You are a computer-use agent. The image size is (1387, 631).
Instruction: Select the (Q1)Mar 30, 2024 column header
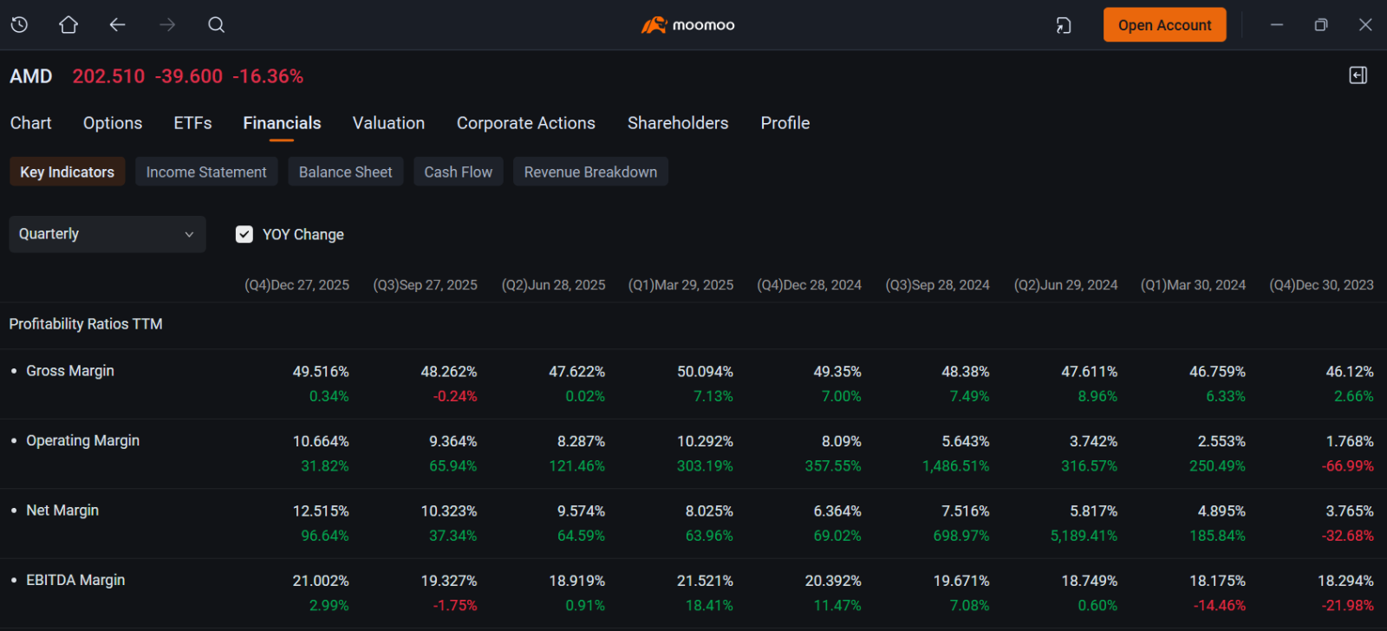click(1193, 285)
